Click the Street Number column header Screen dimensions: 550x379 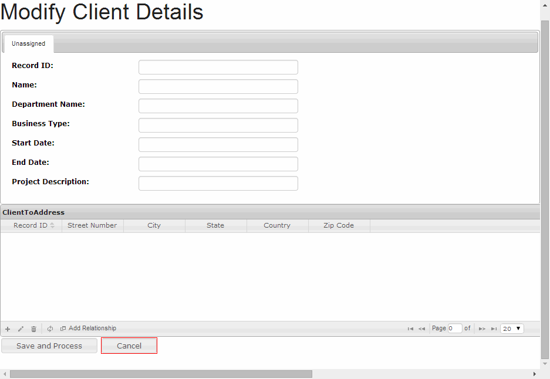coord(93,225)
